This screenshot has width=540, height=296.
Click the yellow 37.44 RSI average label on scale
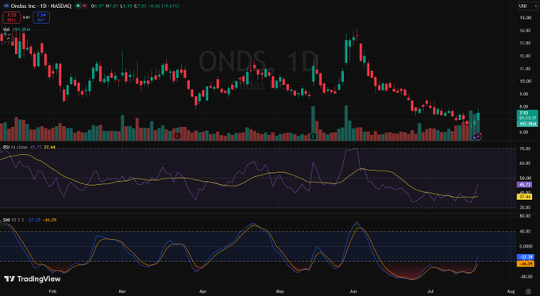pyautogui.click(x=525, y=197)
